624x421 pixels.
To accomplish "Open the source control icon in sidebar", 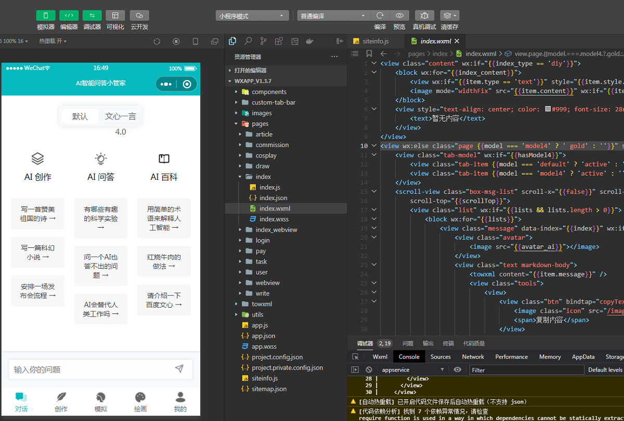I will pos(264,41).
